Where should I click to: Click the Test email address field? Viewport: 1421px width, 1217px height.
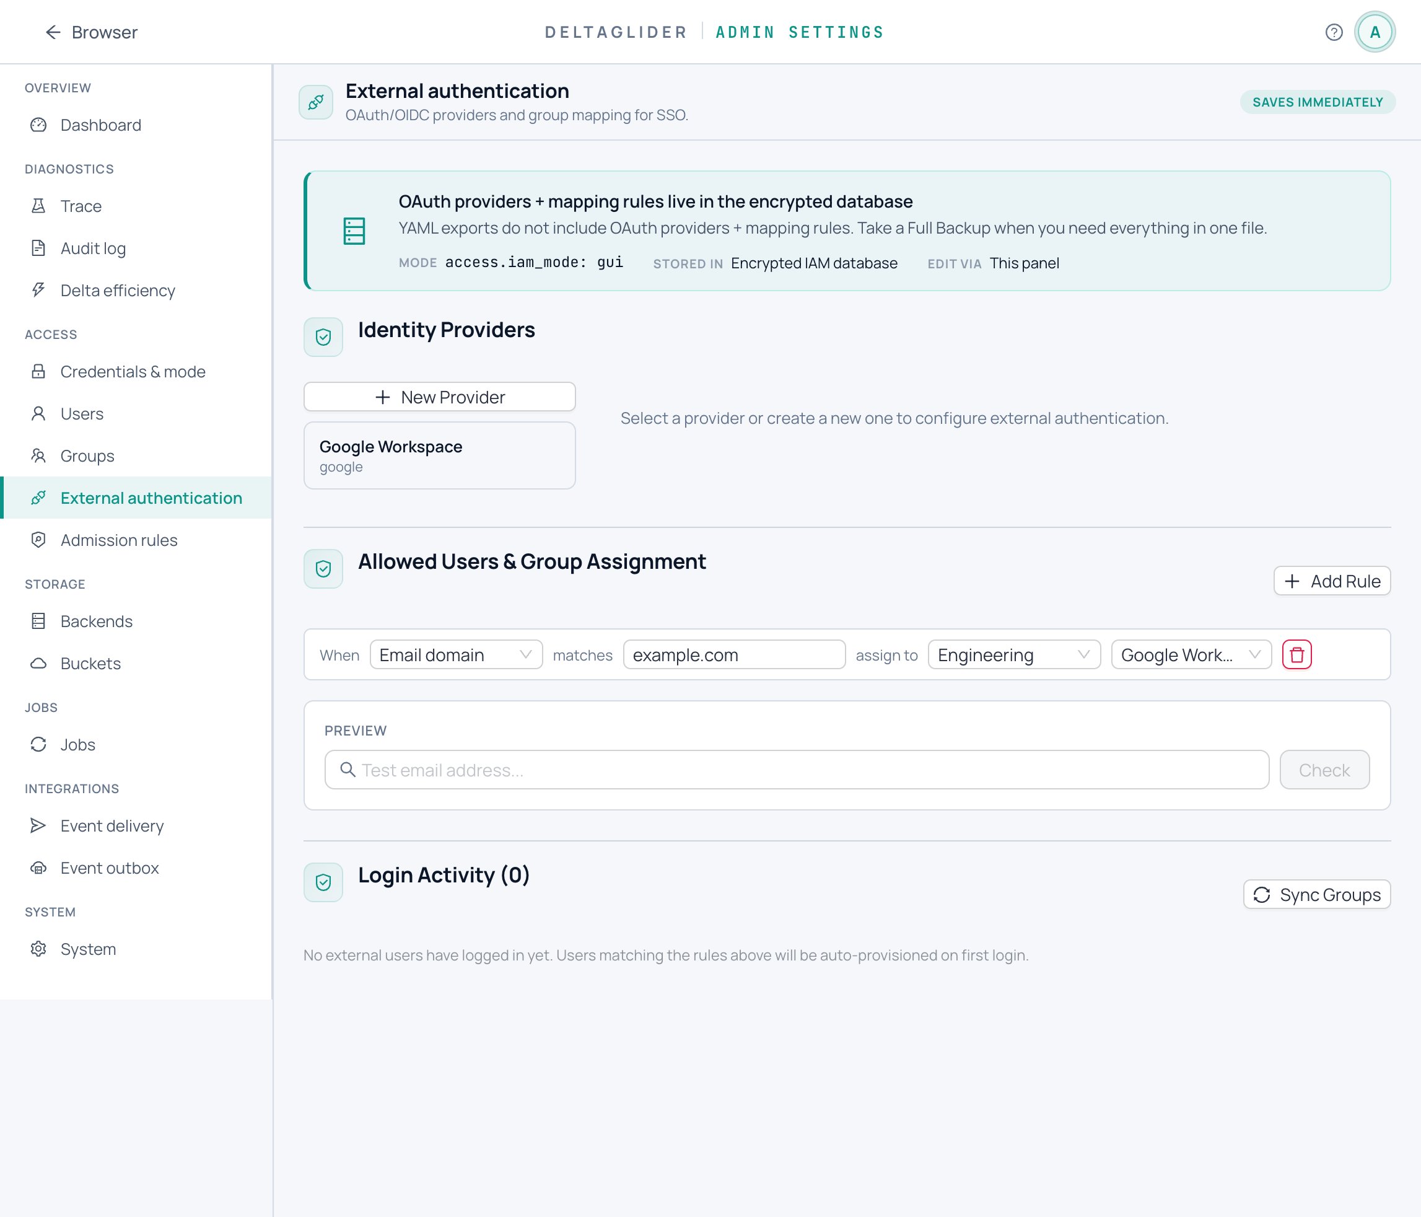[x=797, y=770]
